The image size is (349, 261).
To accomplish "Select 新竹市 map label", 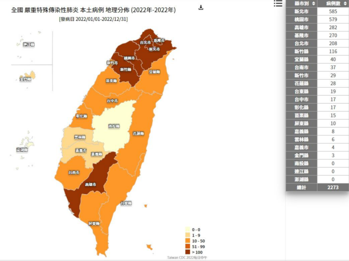I will 112,63.
